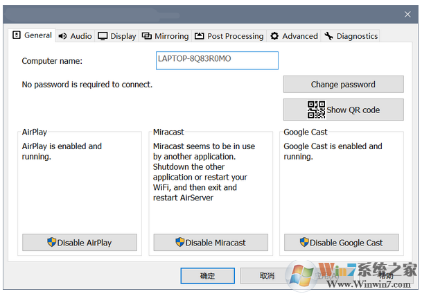Click the shield icon beside Disable Google Cast

(304, 243)
